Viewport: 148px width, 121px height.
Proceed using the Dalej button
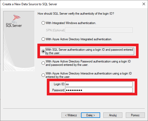pos(90,115)
